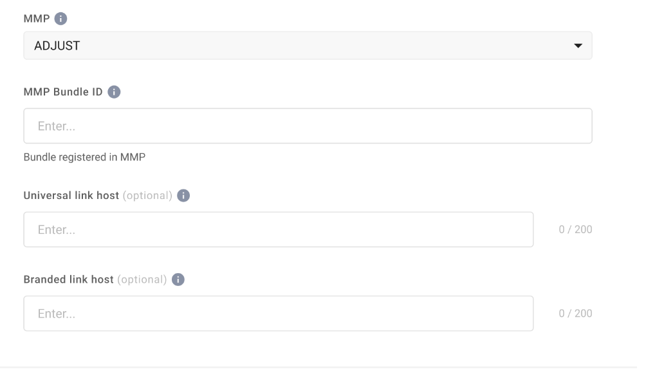The width and height of the screenshot is (655, 371).
Task: Click the info icon next to MMP
Action: (x=61, y=20)
